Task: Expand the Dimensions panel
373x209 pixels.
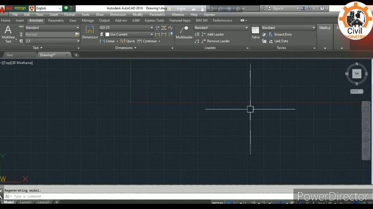Action: coord(126,48)
